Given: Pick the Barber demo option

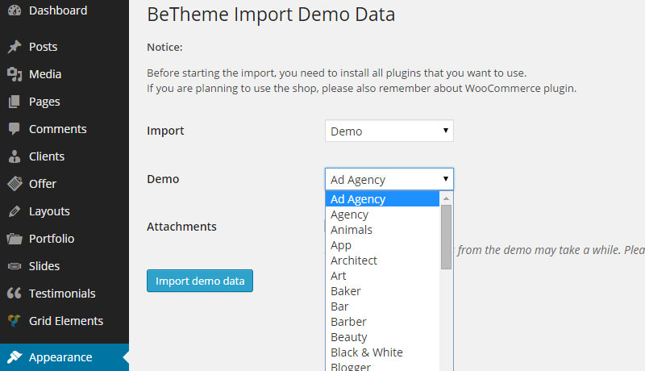Looking at the screenshot, I should (x=349, y=322).
